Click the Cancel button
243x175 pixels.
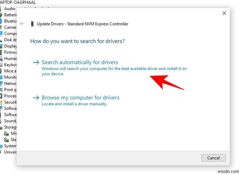[x=213, y=158]
